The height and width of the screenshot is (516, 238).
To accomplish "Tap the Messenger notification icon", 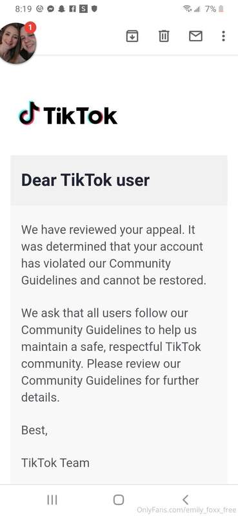I will [x=50, y=9].
